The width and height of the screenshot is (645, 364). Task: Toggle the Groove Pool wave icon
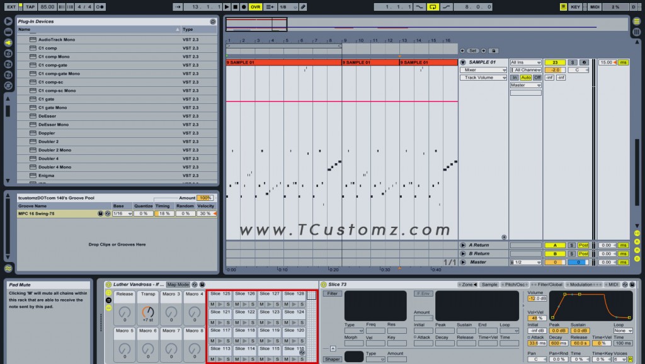(8, 268)
